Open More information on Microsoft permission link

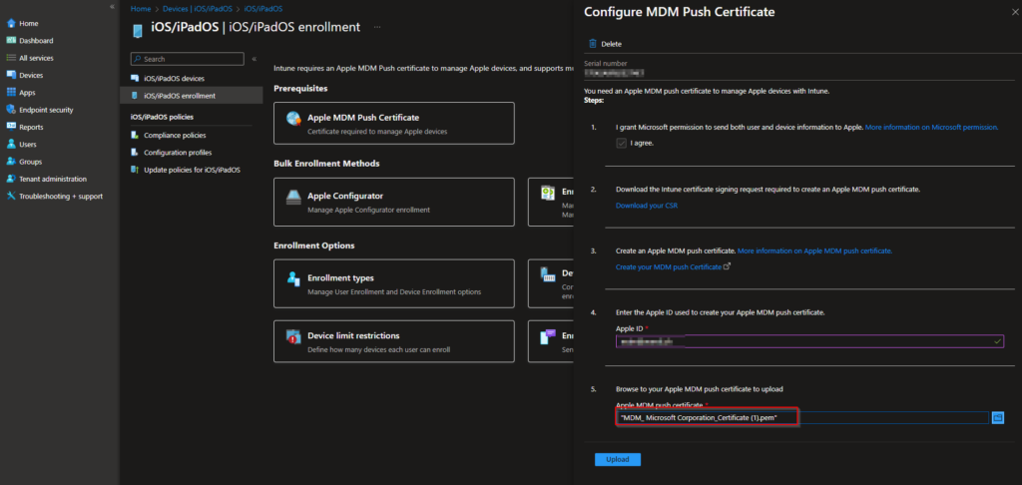pos(931,127)
